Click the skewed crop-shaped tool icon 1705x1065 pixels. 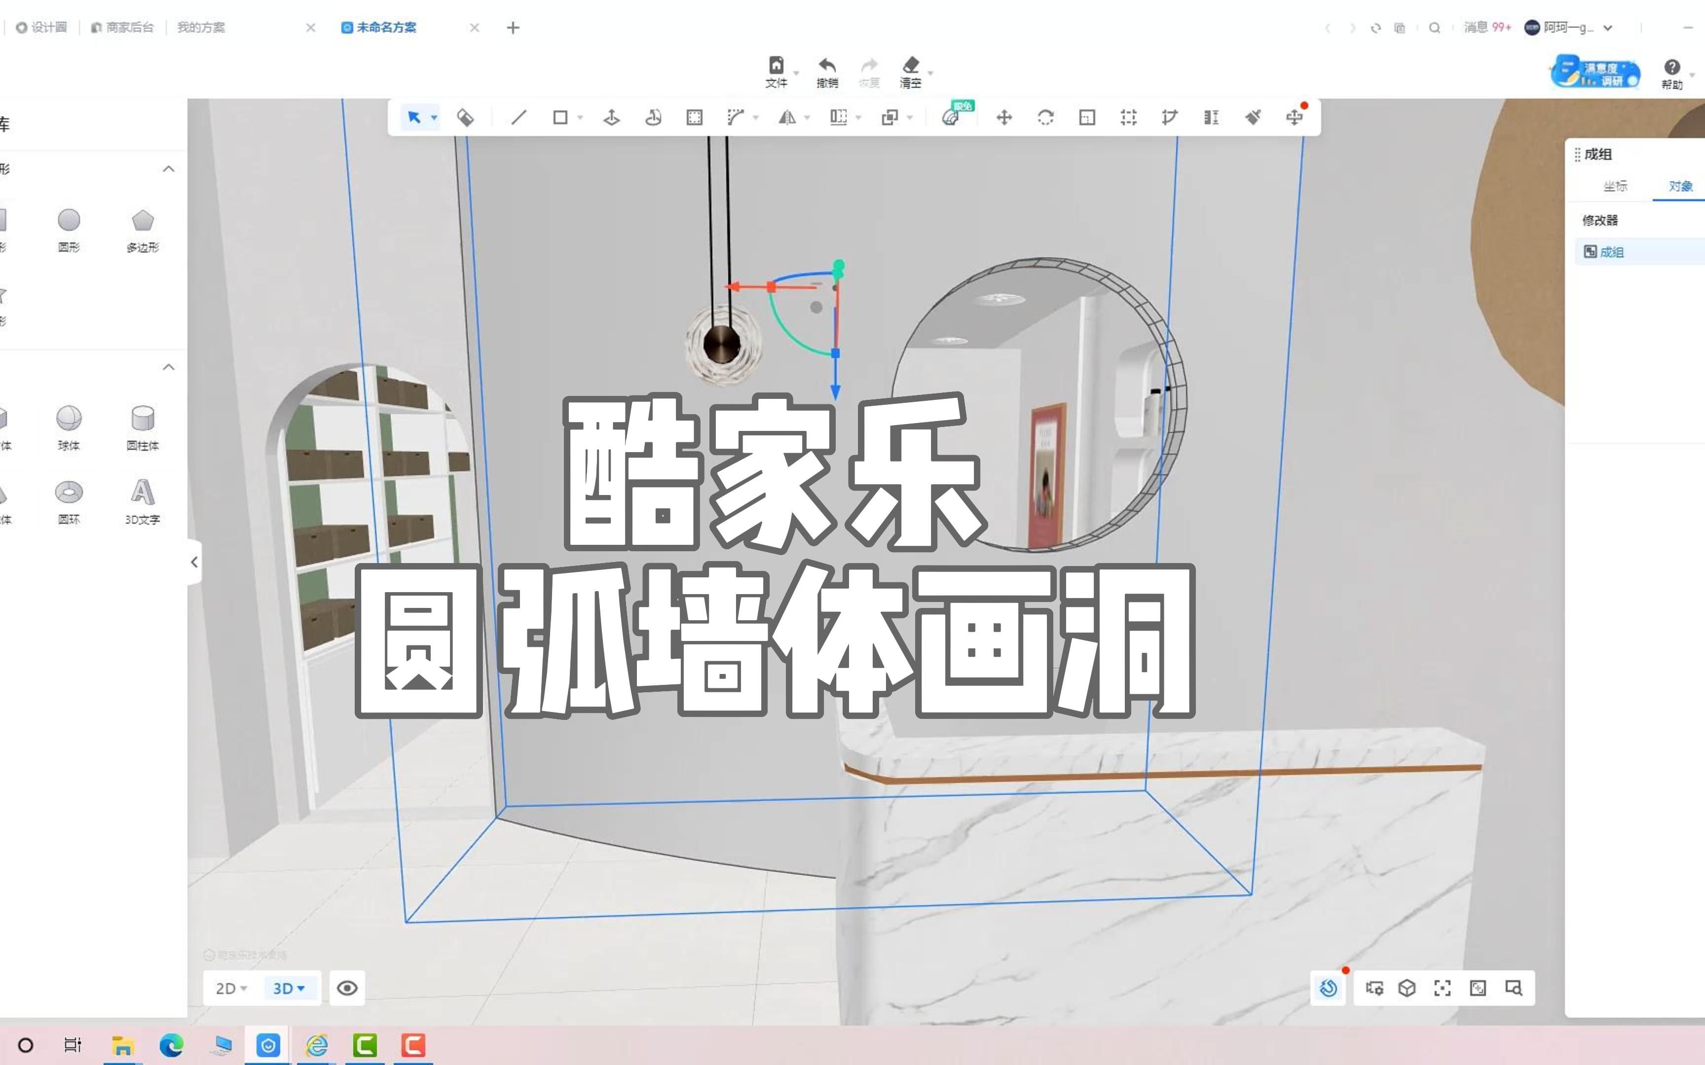click(x=1170, y=117)
